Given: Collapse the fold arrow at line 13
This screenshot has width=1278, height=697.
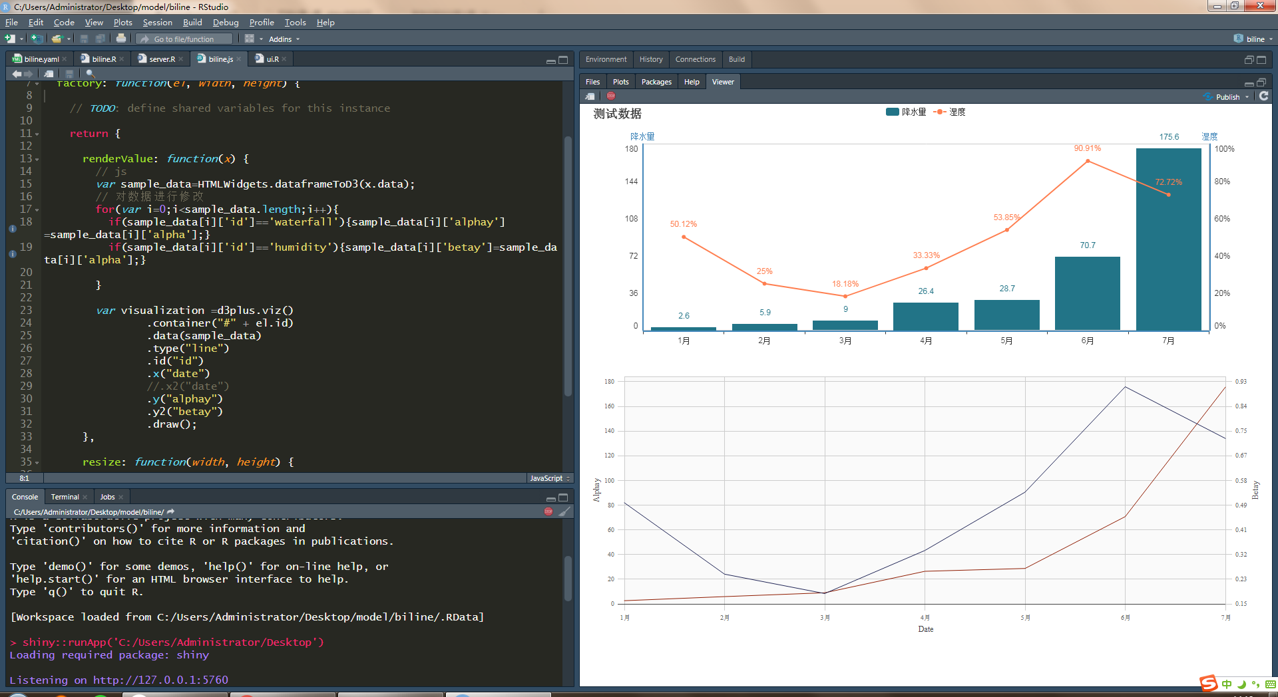Looking at the screenshot, I should 37,160.
